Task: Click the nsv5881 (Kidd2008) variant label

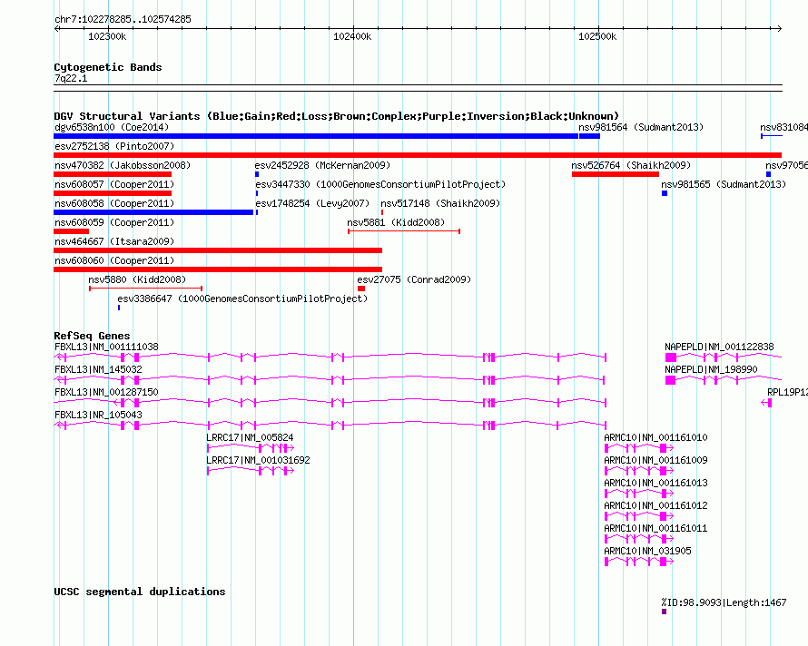Action: tap(396, 222)
